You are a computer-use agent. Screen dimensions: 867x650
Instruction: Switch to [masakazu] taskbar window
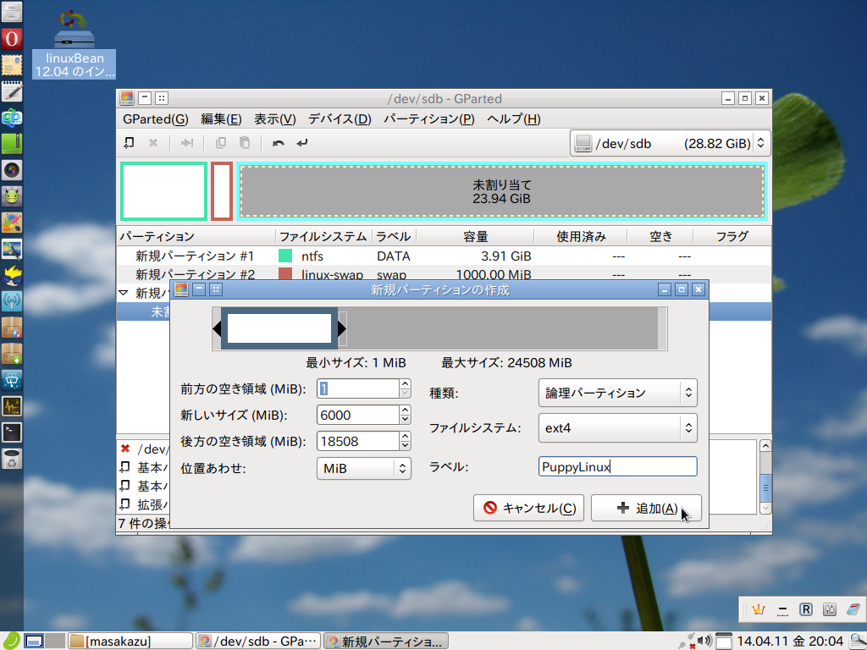pyautogui.click(x=130, y=642)
